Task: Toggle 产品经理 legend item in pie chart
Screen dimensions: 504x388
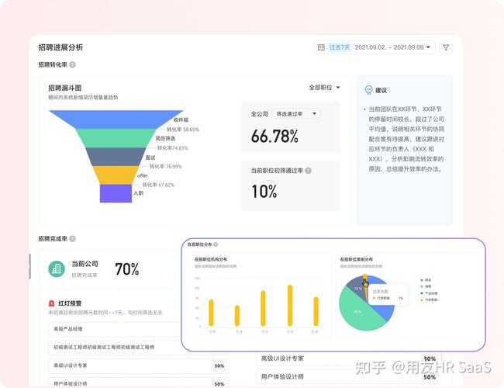Action: [x=429, y=293]
